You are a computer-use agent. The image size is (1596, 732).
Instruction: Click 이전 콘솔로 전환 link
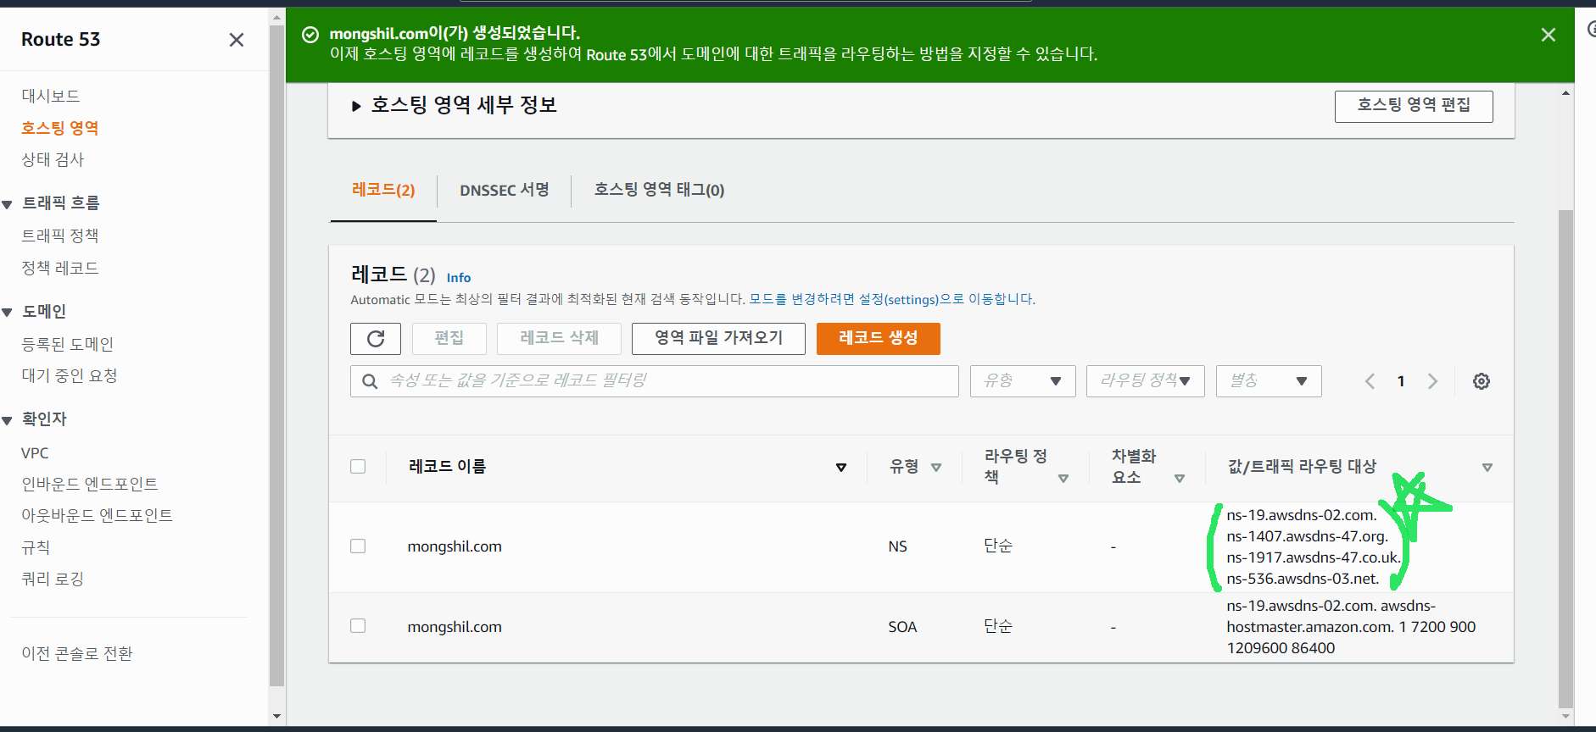pos(77,653)
